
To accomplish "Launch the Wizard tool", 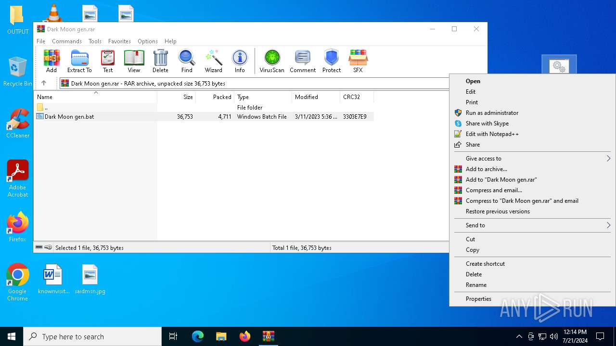I will tap(213, 61).
